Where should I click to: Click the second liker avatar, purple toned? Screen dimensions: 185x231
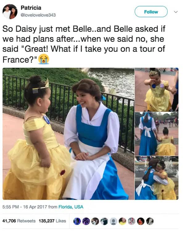click(x=86, y=221)
